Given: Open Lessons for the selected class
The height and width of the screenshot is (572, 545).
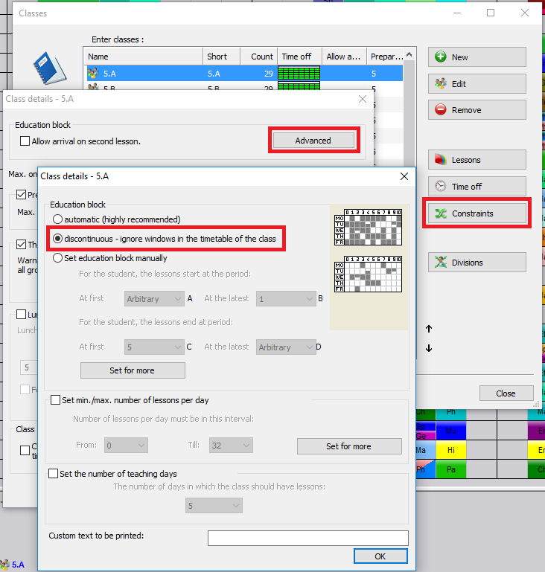Looking at the screenshot, I should coord(477,160).
